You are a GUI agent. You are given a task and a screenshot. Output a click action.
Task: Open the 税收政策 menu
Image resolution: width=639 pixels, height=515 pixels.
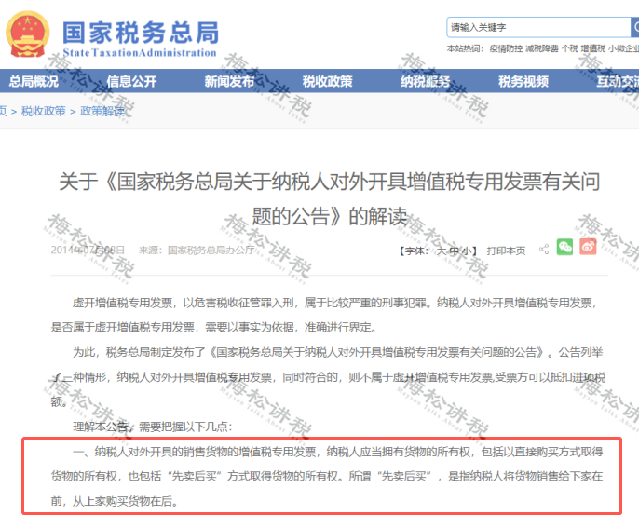coord(327,82)
